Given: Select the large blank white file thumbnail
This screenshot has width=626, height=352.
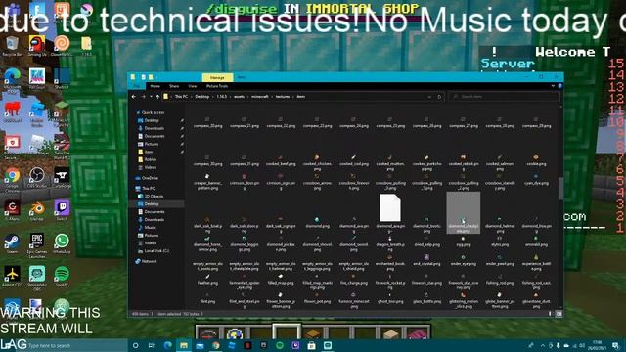Looking at the screenshot, I should 390,207.
